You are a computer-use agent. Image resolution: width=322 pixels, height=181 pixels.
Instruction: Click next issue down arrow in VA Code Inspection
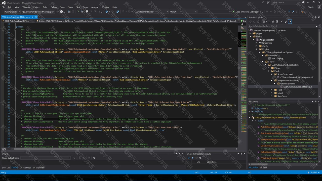[x=189, y=158]
